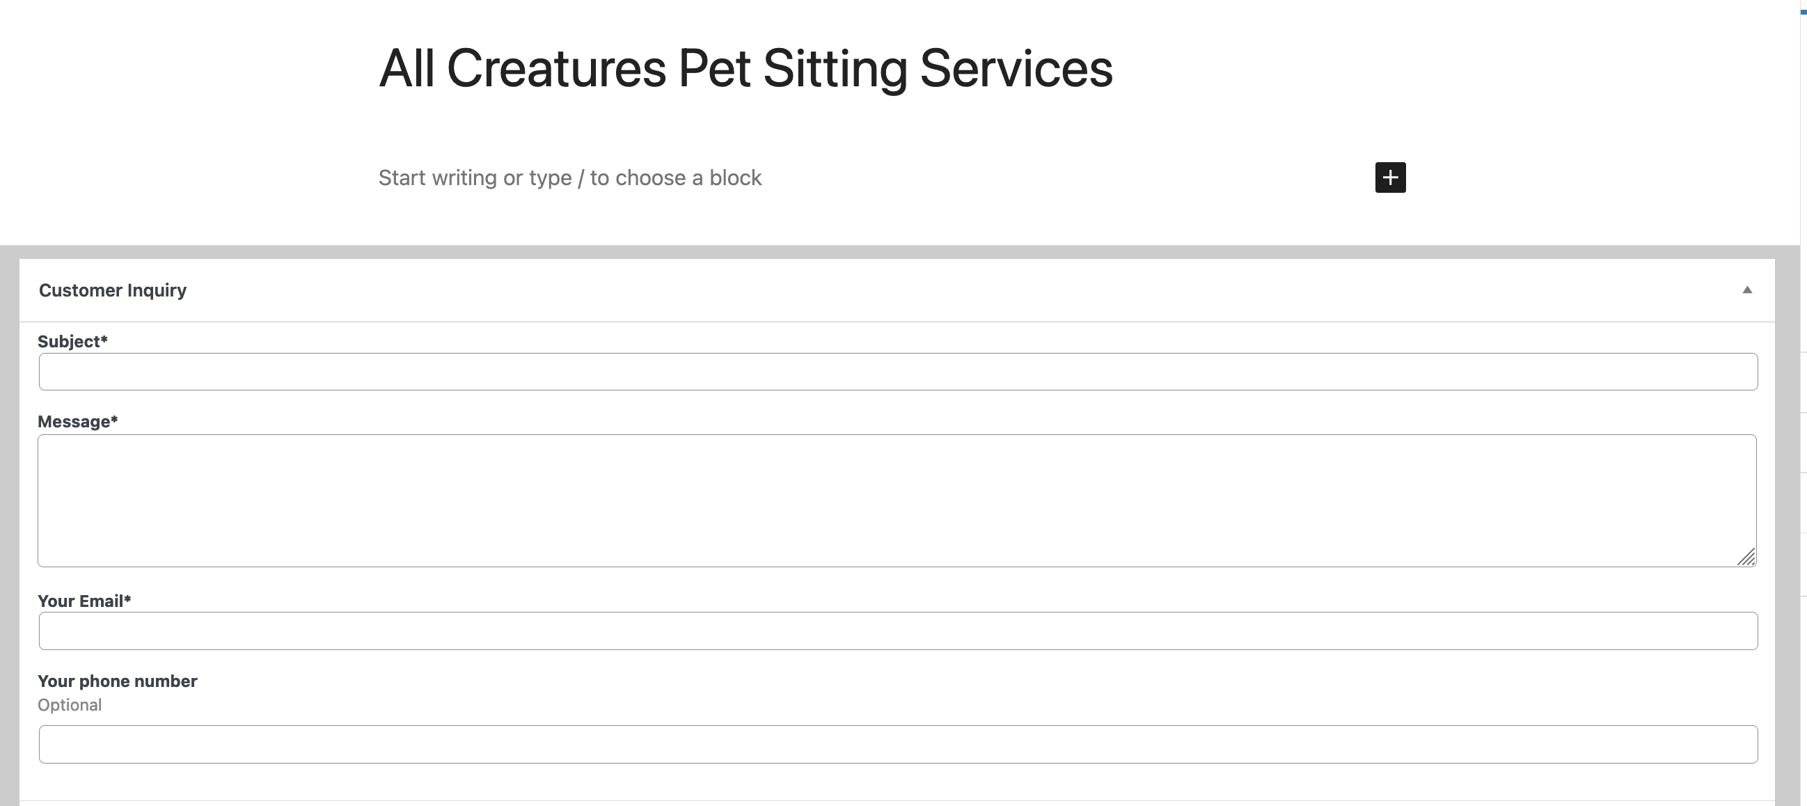Click the required asterisk after Message

[114, 420]
